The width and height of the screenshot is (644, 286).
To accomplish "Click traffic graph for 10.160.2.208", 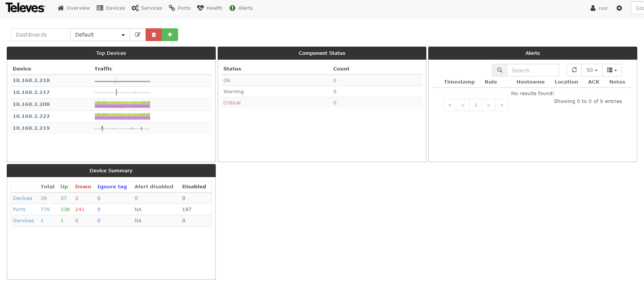I will (122, 104).
